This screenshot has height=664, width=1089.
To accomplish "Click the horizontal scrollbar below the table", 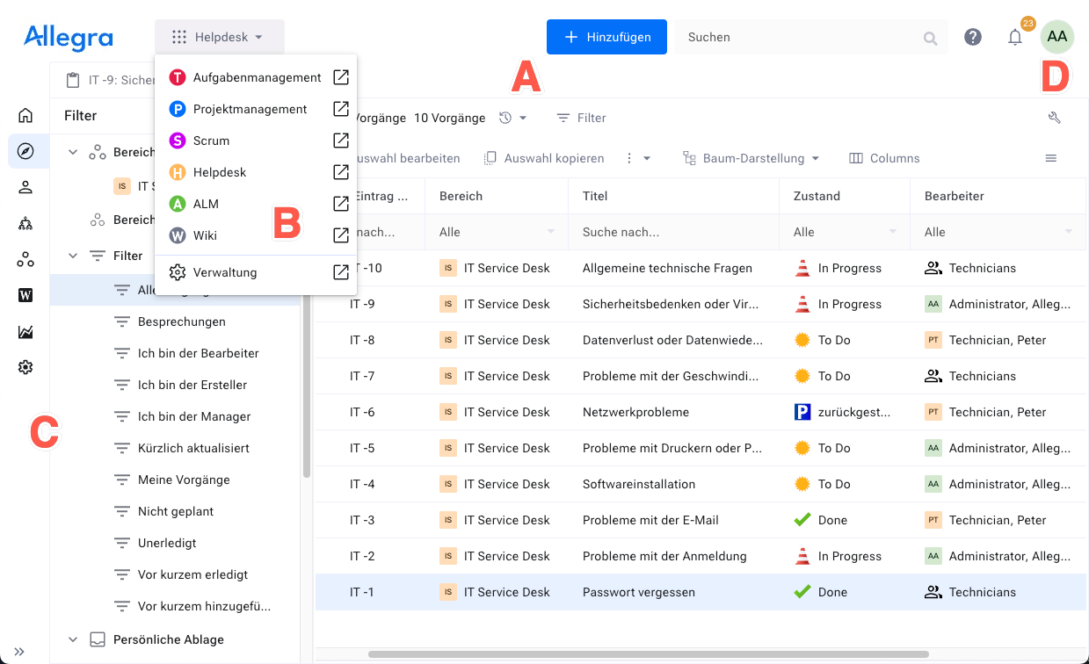I will click(x=649, y=654).
